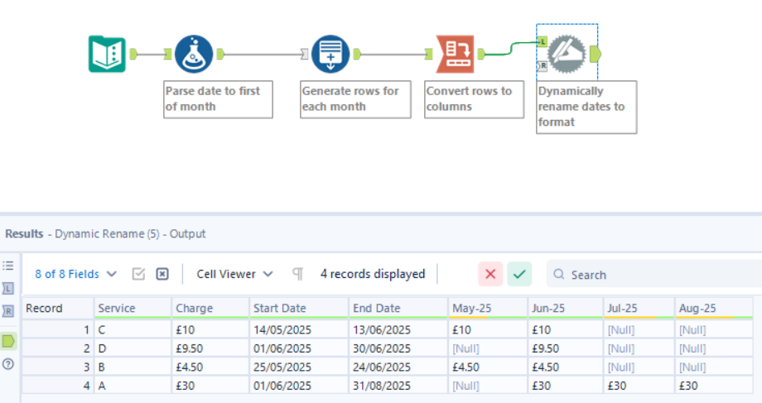Select the Cross Tab tool

455,54
